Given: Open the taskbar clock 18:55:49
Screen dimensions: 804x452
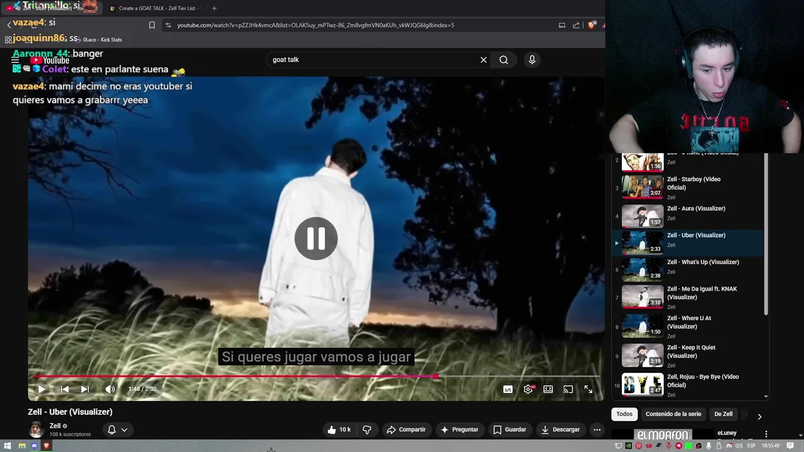Looking at the screenshot, I should click(770, 446).
